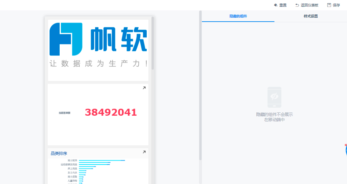Image resolution: width=347 pixels, height=184 pixels.
Task: Click the 儿童饰物 bar label
Action: pyautogui.click(x=72, y=181)
